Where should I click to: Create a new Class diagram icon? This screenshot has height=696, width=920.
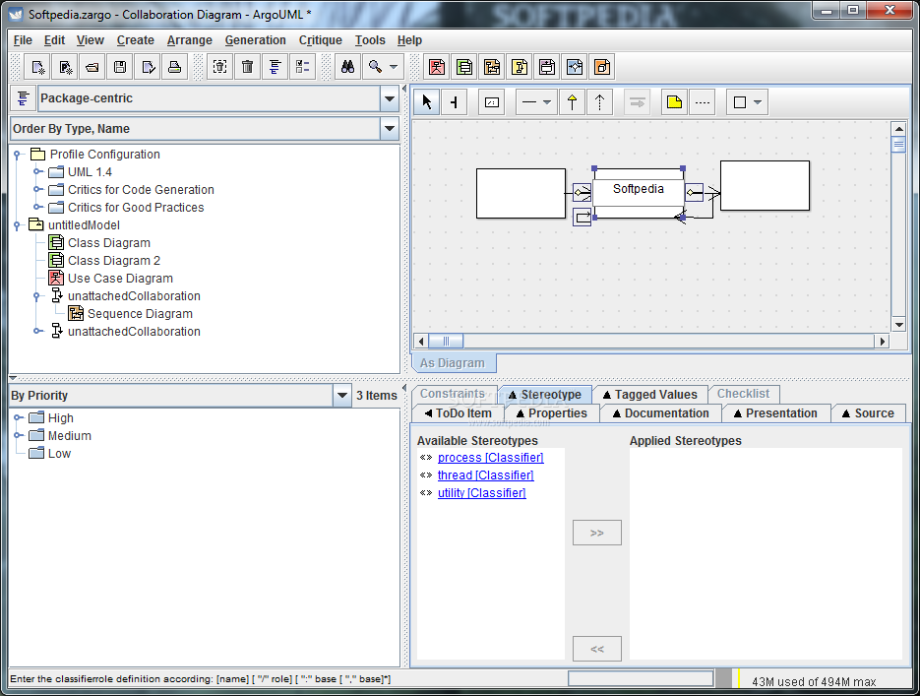(x=464, y=67)
